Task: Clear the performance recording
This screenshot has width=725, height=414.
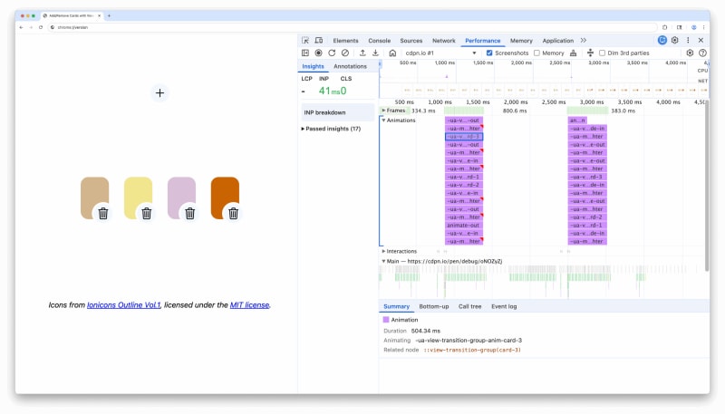Action: [x=344, y=53]
